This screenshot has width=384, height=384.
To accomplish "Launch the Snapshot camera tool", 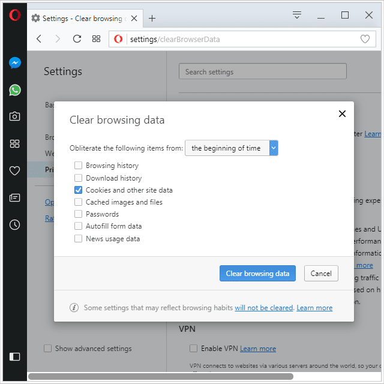I will [x=14, y=116].
